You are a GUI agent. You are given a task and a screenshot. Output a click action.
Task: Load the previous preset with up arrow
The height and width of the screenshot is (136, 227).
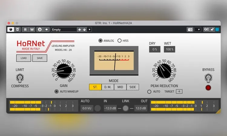click(x=80, y=30)
